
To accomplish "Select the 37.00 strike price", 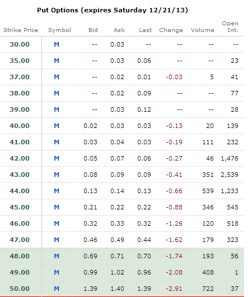I will click(x=20, y=77).
